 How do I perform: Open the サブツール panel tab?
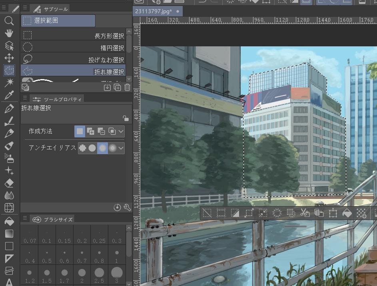click(x=50, y=9)
